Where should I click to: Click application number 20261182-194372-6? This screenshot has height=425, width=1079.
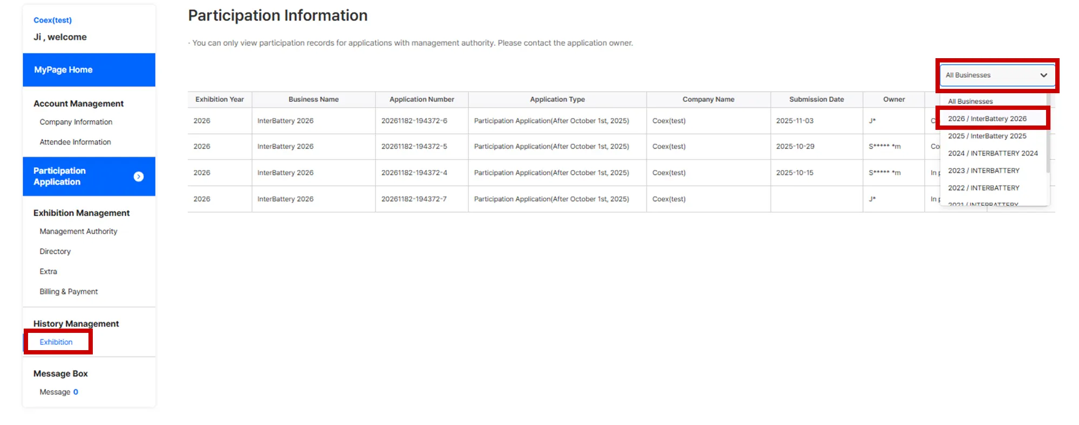(x=414, y=121)
